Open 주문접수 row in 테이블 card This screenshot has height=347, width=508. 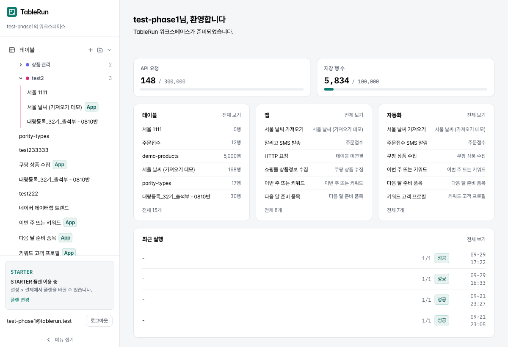click(191, 143)
